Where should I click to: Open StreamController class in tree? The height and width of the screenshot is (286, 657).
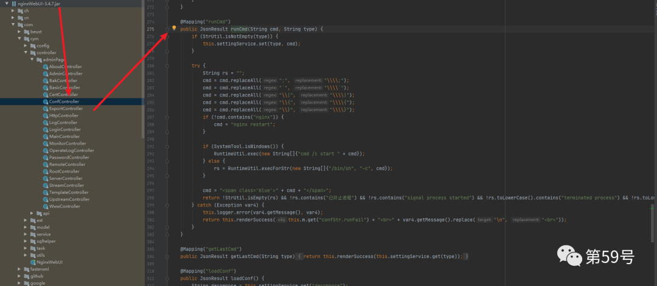[x=67, y=185]
